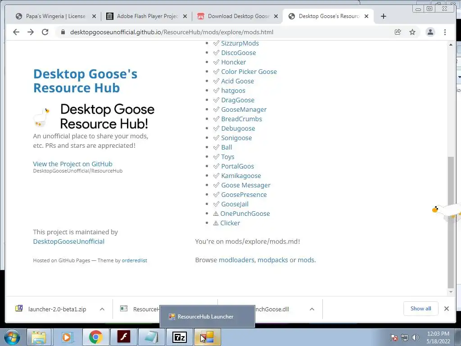Open the Kamikagoose mod link
This screenshot has height=346, width=461.
(x=241, y=176)
